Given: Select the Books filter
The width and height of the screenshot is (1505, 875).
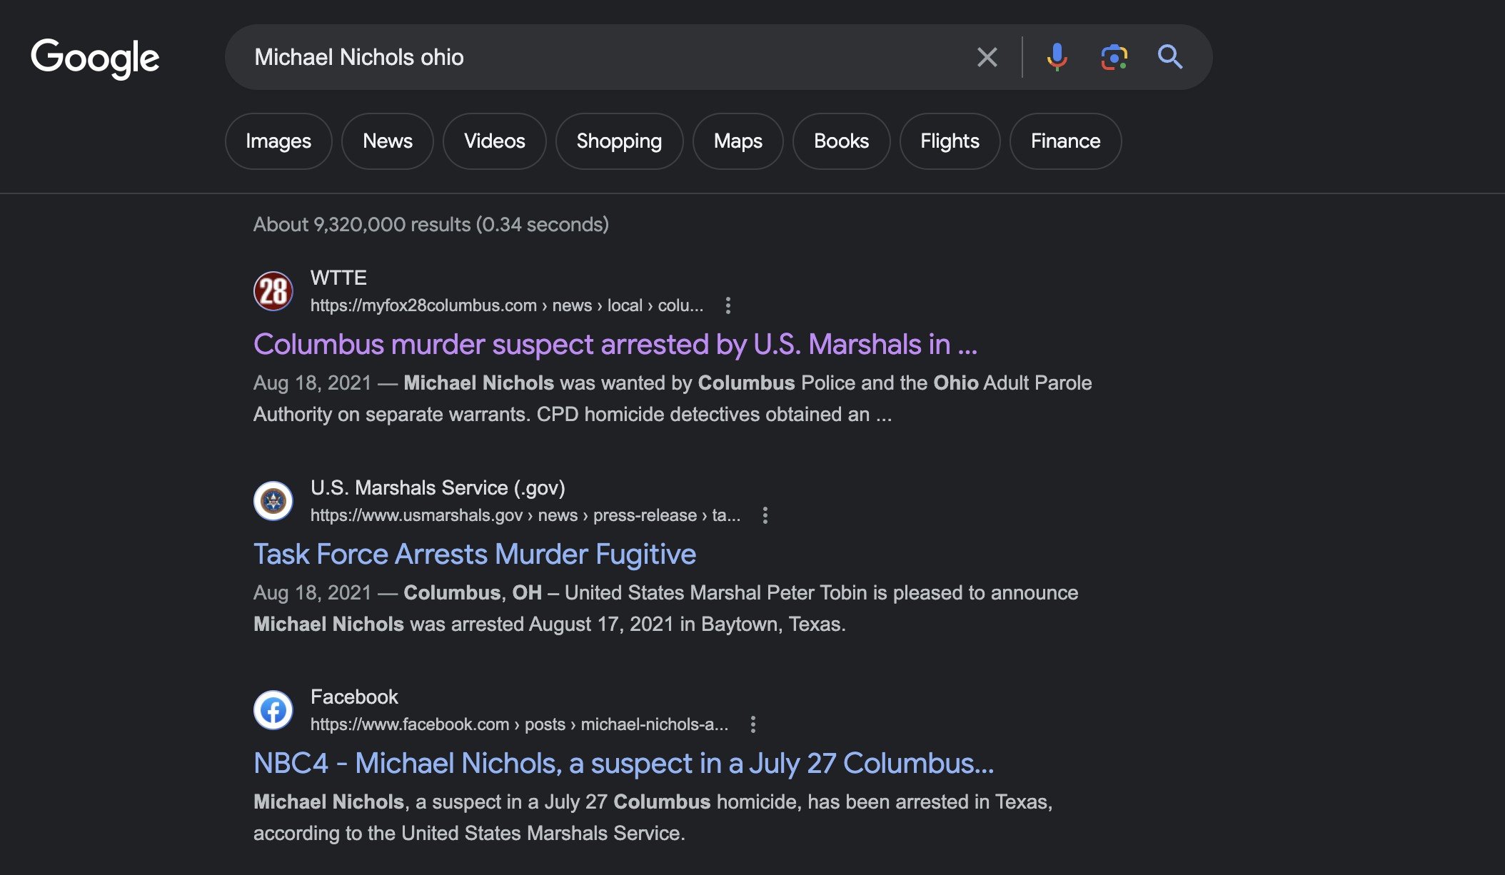Looking at the screenshot, I should click(841, 141).
